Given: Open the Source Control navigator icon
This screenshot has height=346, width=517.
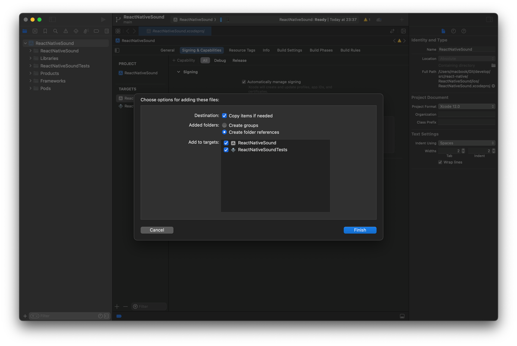Looking at the screenshot, I should point(35,31).
